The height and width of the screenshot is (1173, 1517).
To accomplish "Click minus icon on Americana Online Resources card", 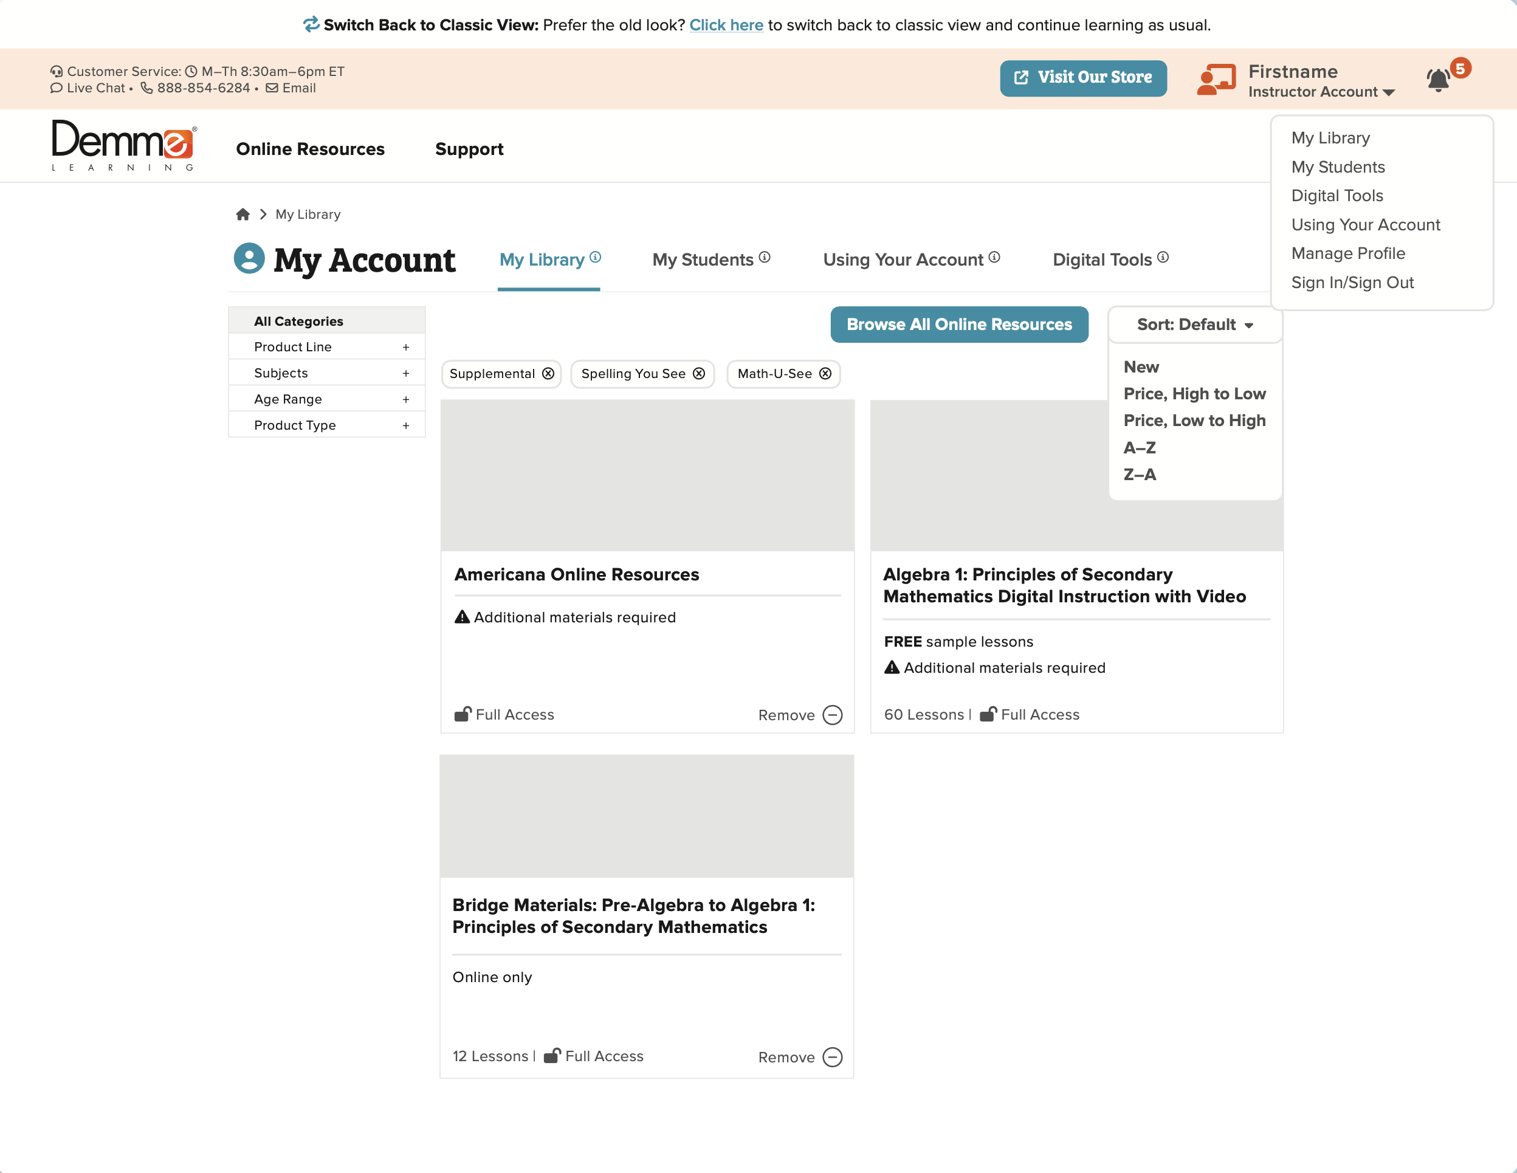I will click(x=832, y=715).
